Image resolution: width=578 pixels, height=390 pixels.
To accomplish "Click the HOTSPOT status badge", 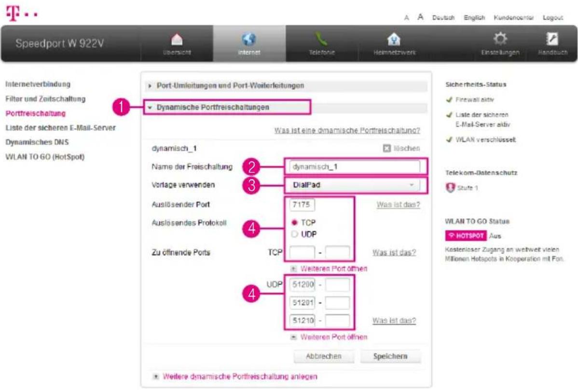I will click(x=466, y=236).
